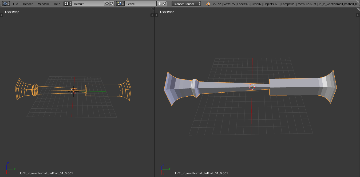The width and height of the screenshot is (360, 177).
Task: Add a new screen layout
Action: tap(107, 4)
